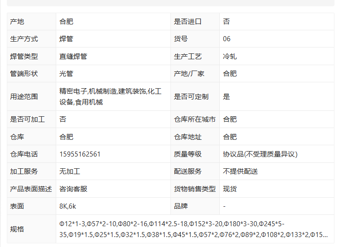Click the 是否可定制 value 是
Screen dimensions: 339x247
click(226, 96)
